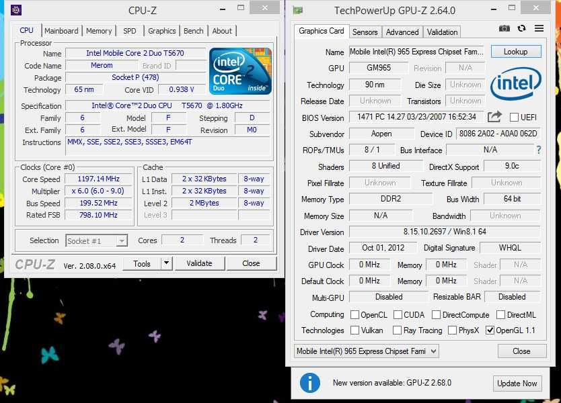Click the Bus Interface question mark icon
Viewport: 561px width, 403px height.
(x=539, y=150)
